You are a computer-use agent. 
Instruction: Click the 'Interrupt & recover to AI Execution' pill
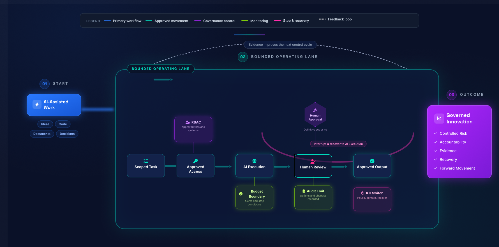click(x=338, y=144)
